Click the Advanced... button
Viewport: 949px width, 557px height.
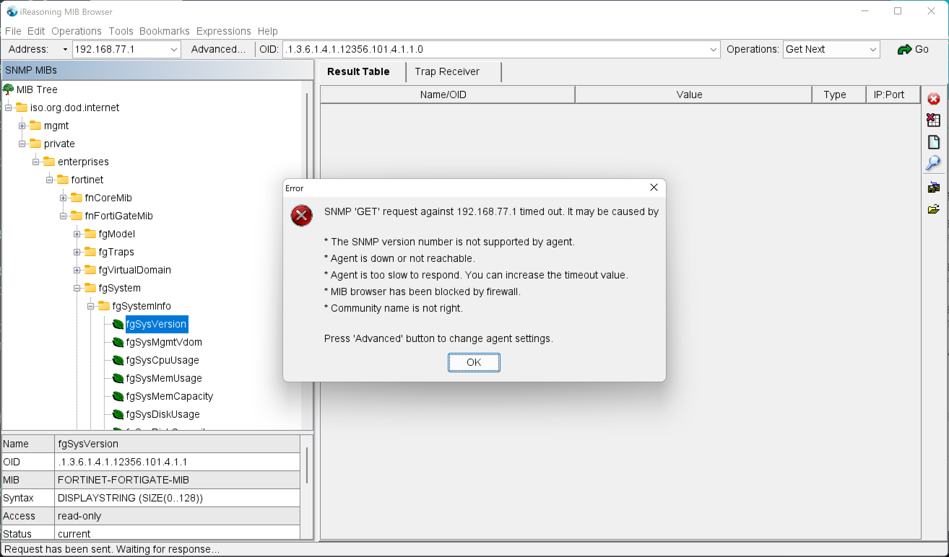pyautogui.click(x=218, y=49)
